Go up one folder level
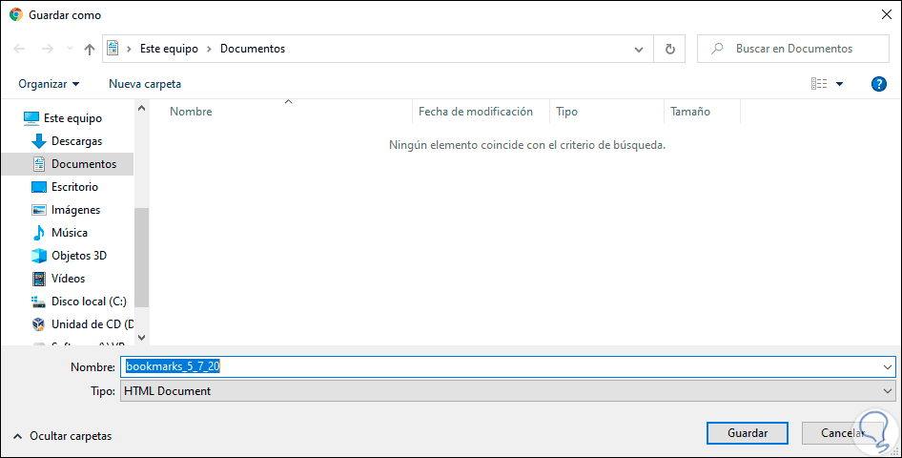 pyautogui.click(x=90, y=49)
